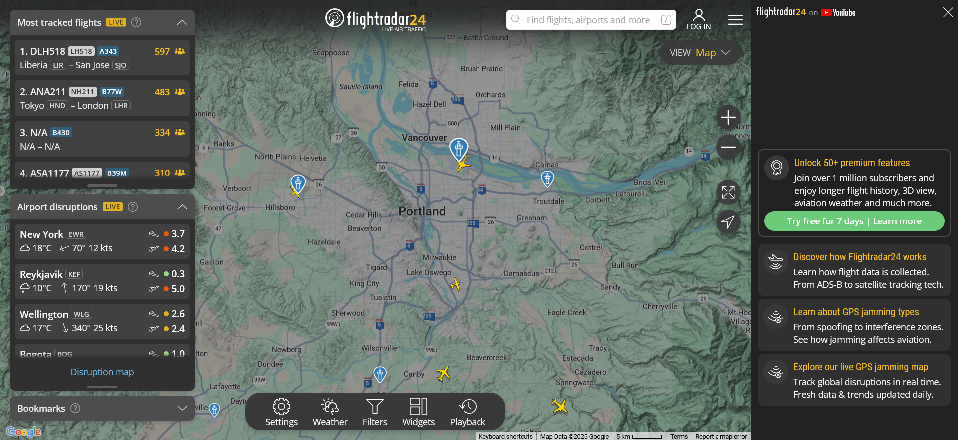Viewport: 958px width, 440px height.
Task: Open Keyboard shortcuts map link
Action: 505,436
